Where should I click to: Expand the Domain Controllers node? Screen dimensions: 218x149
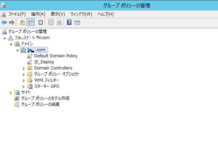point(24,68)
